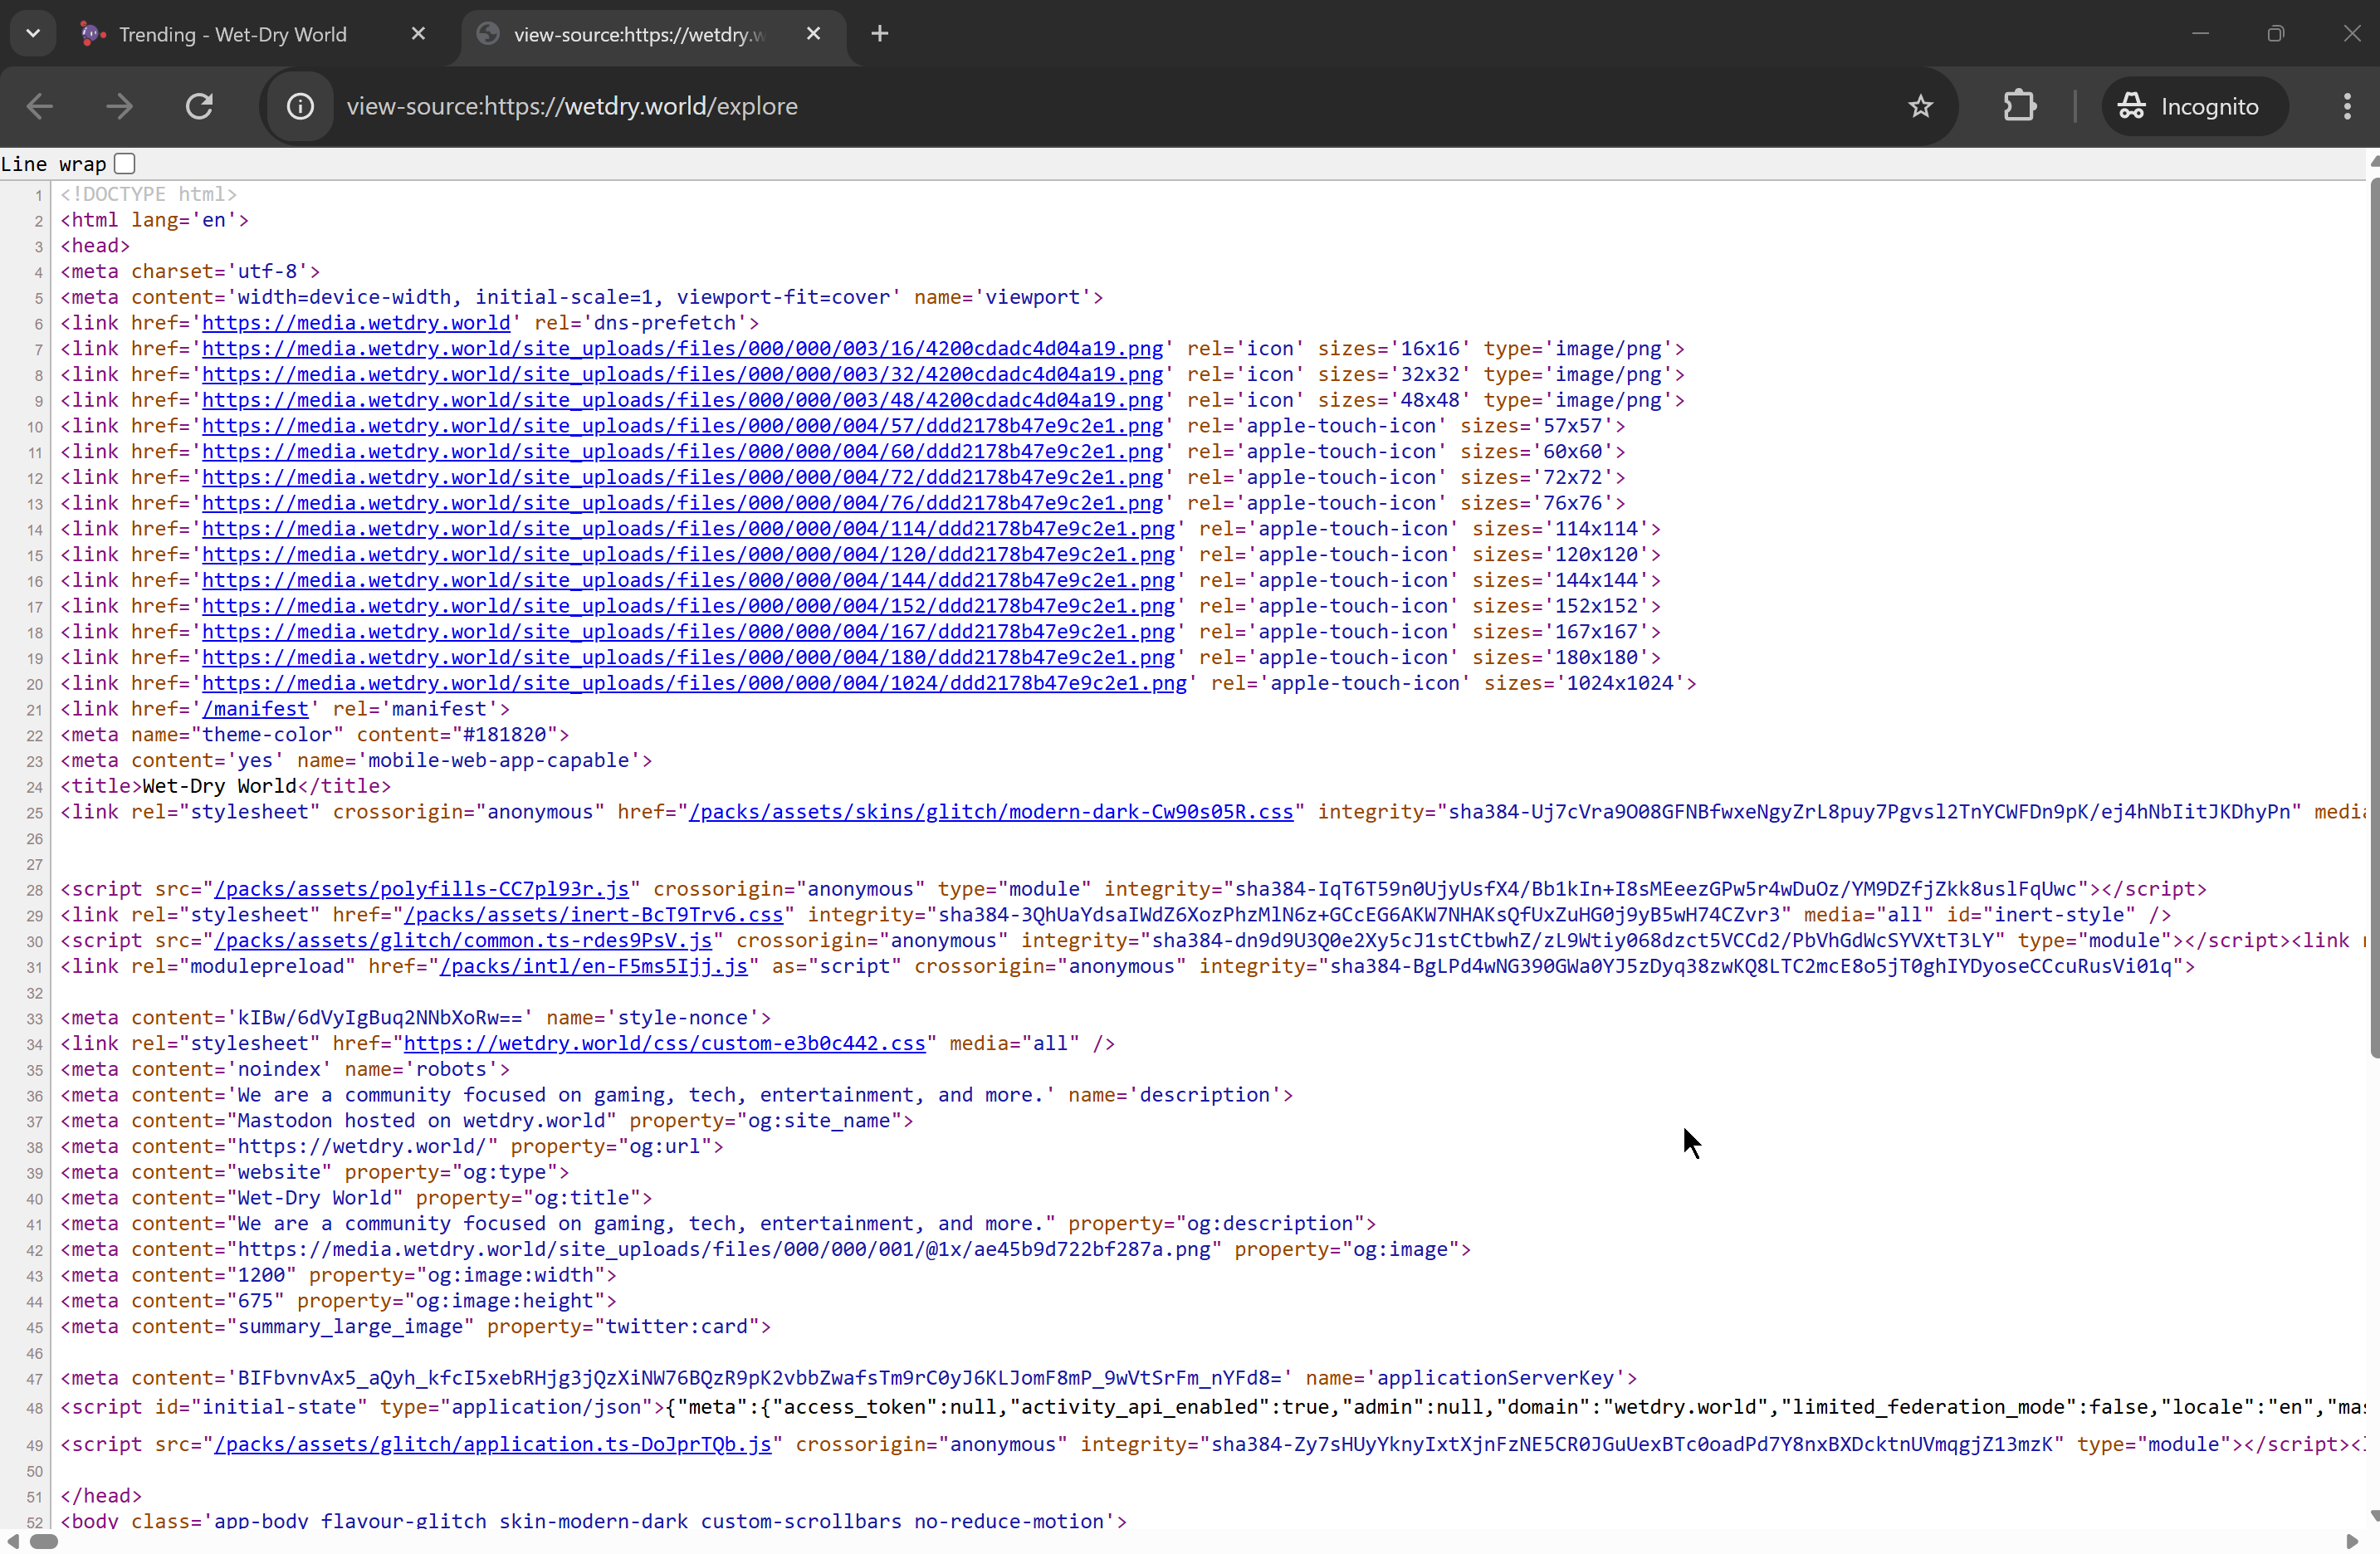The height and width of the screenshot is (1554, 2380).
Task: Bookmark this page with the star icon
Action: (x=1920, y=106)
